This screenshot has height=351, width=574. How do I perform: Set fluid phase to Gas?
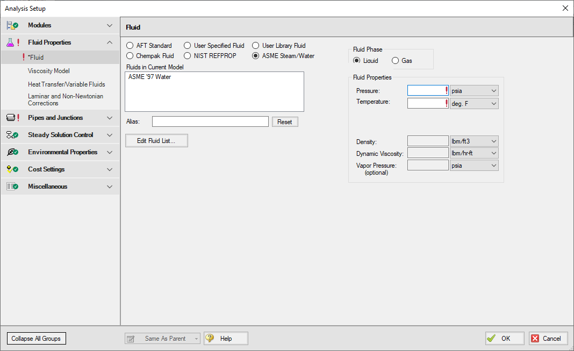[396, 61]
